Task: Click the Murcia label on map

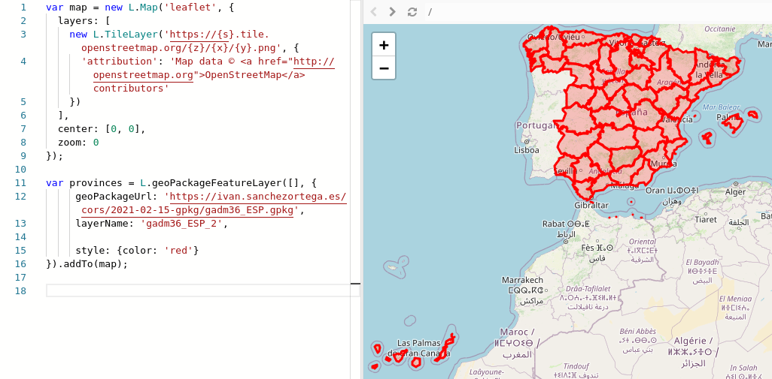Action: tap(663, 164)
